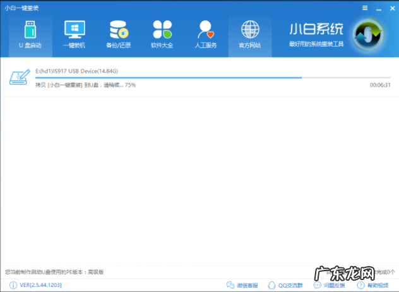Click the 拷贝 到U盘 75% status text
Viewport: 399px width, 292px height.
(x=85, y=85)
